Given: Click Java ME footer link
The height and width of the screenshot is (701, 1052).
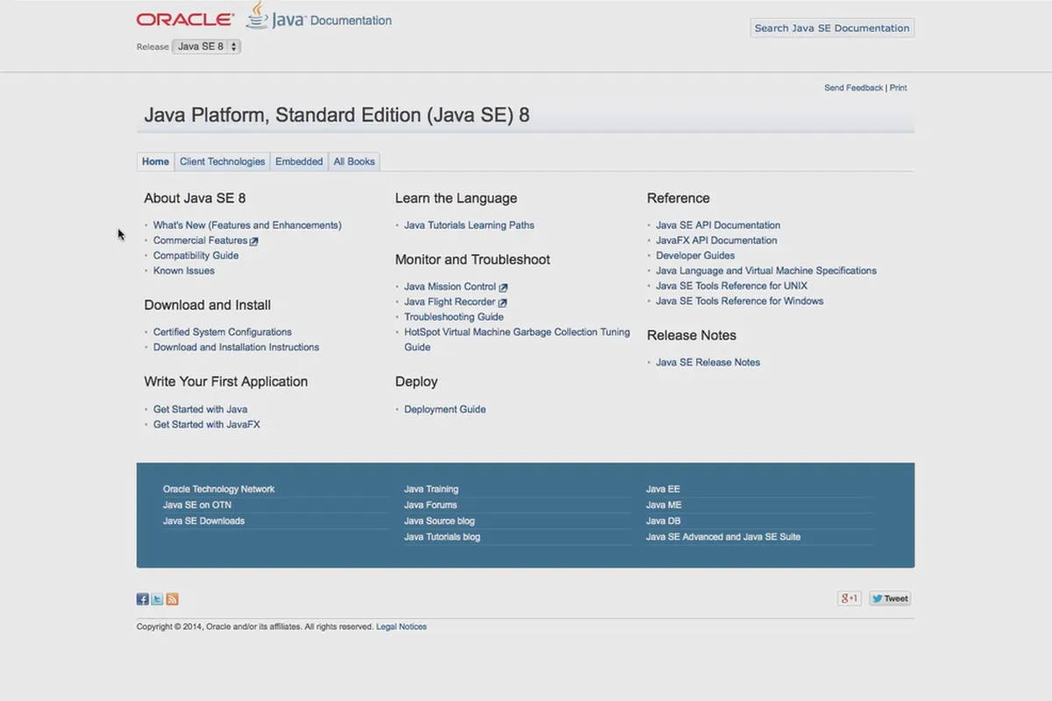Looking at the screenshot, I should pyautogui.click(x=664, y=505).
